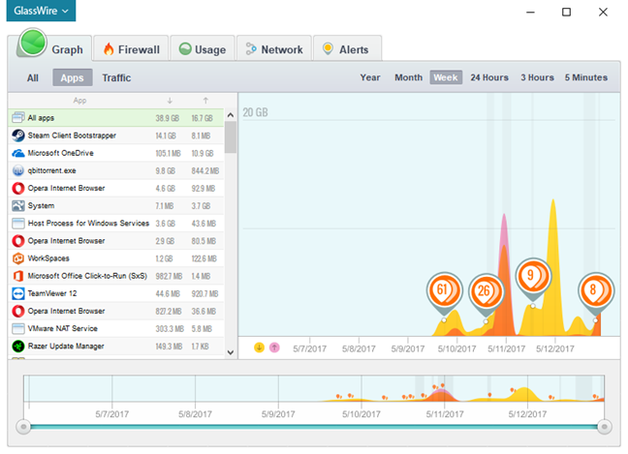
Task: Select the All view filter
Action: point(33,77)
